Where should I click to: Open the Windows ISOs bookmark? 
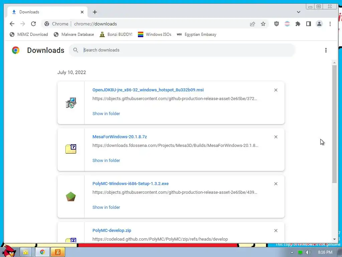pos(155,34)
